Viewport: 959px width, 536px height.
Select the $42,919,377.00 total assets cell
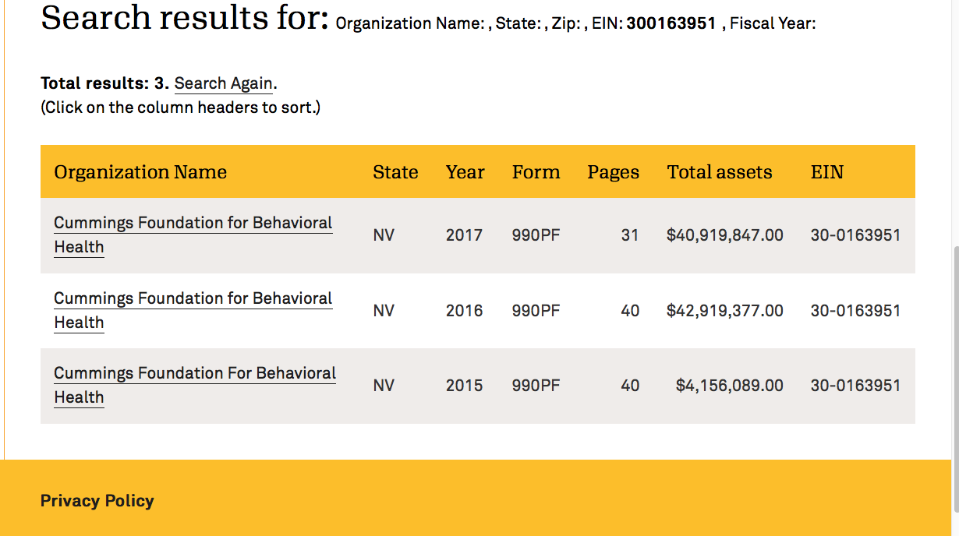click(x=724, y=311)
